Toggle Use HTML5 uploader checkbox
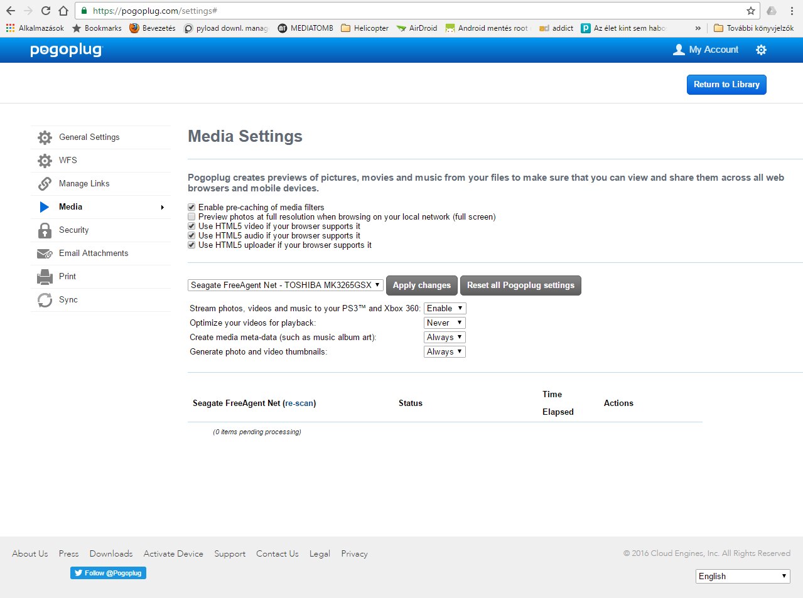The height and width of the screenshot is (598, 803). 191,245
